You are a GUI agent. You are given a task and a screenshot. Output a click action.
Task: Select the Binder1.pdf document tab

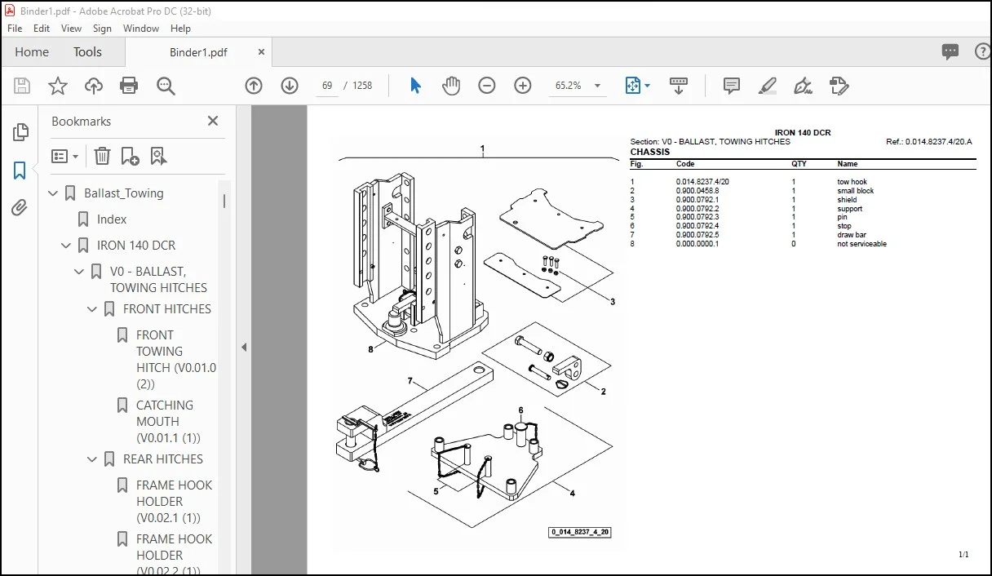tap(198, 52)
